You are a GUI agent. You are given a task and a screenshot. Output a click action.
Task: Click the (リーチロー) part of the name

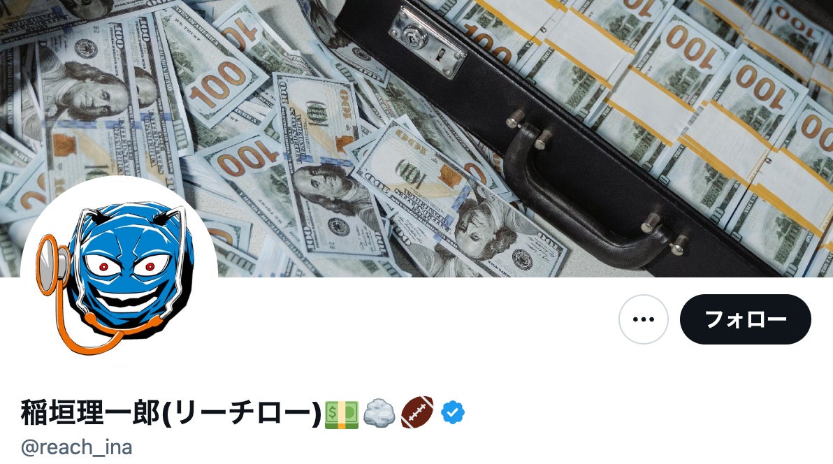[241, 413]
